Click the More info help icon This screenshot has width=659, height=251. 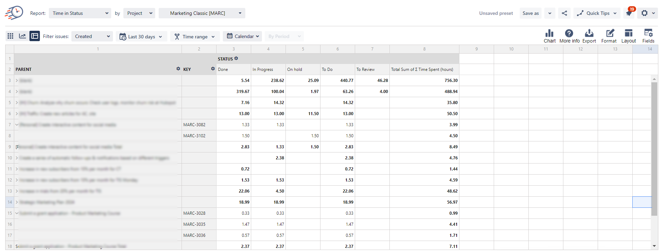(x=569, y=34)
